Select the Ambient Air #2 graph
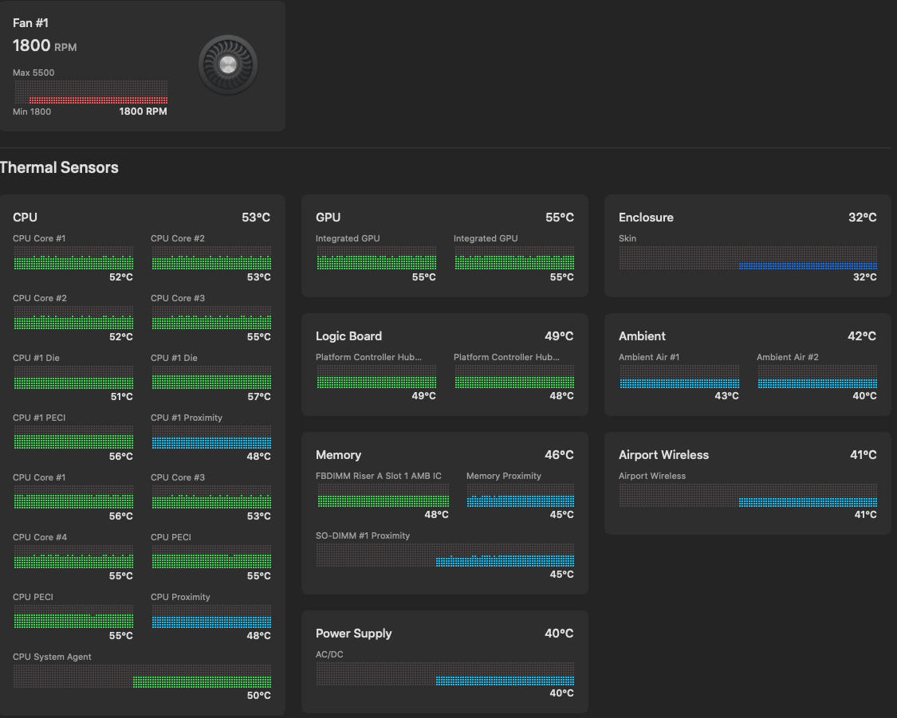This screenshot has height=718, width=897. pyautogui.click(x=817, y=377)
